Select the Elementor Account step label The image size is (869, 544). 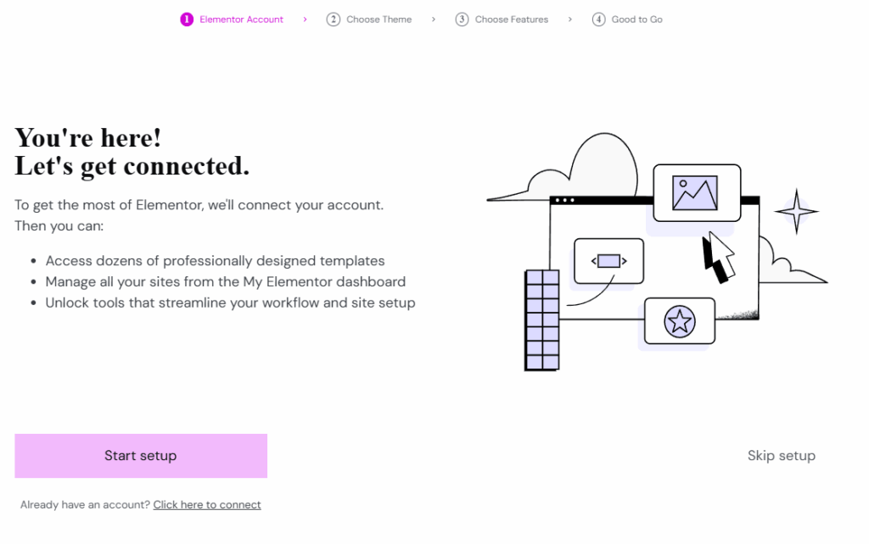[x=241, y=19]
